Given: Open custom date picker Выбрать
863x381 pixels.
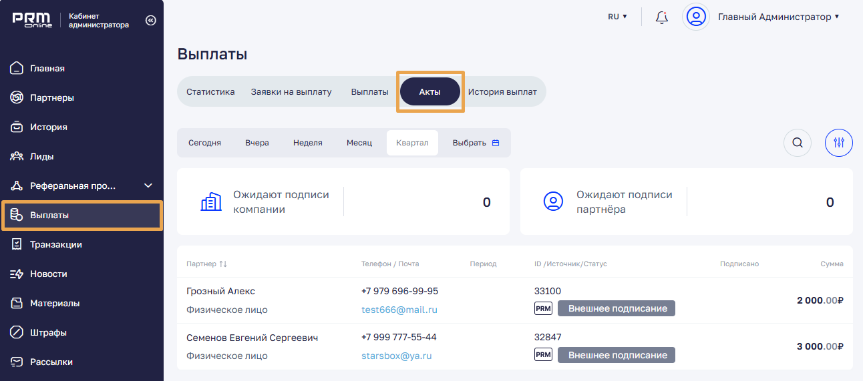Looking at the screenshot, I should tap(476, 143).
